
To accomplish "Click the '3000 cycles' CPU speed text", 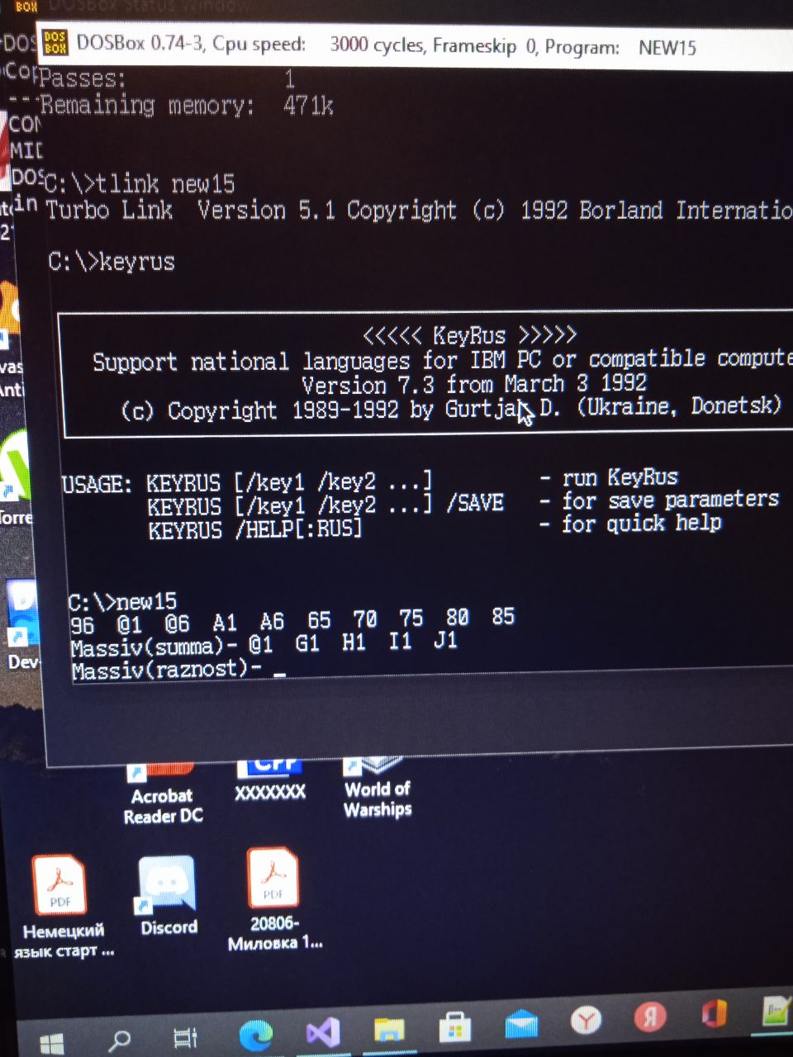I will pos(377,45).
